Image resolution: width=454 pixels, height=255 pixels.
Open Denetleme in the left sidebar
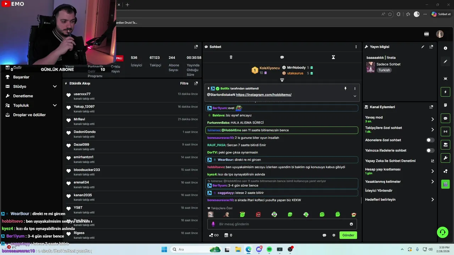pyautogui.click(x=23, y=96)
